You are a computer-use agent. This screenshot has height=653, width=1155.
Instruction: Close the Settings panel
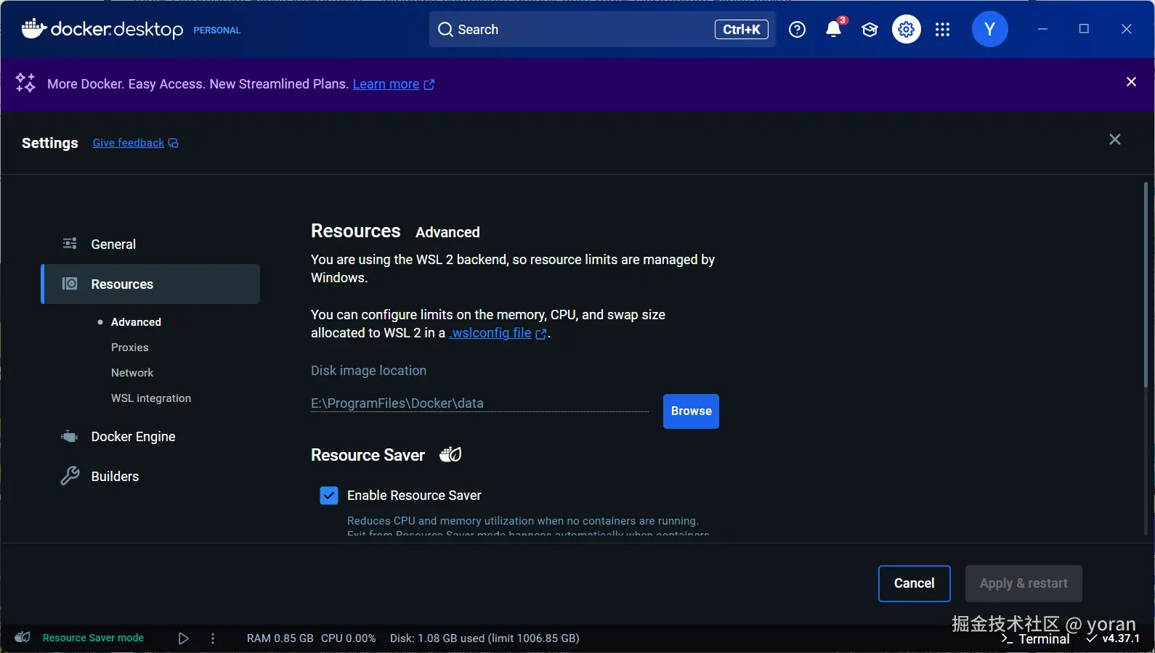tap(1115, 139)
